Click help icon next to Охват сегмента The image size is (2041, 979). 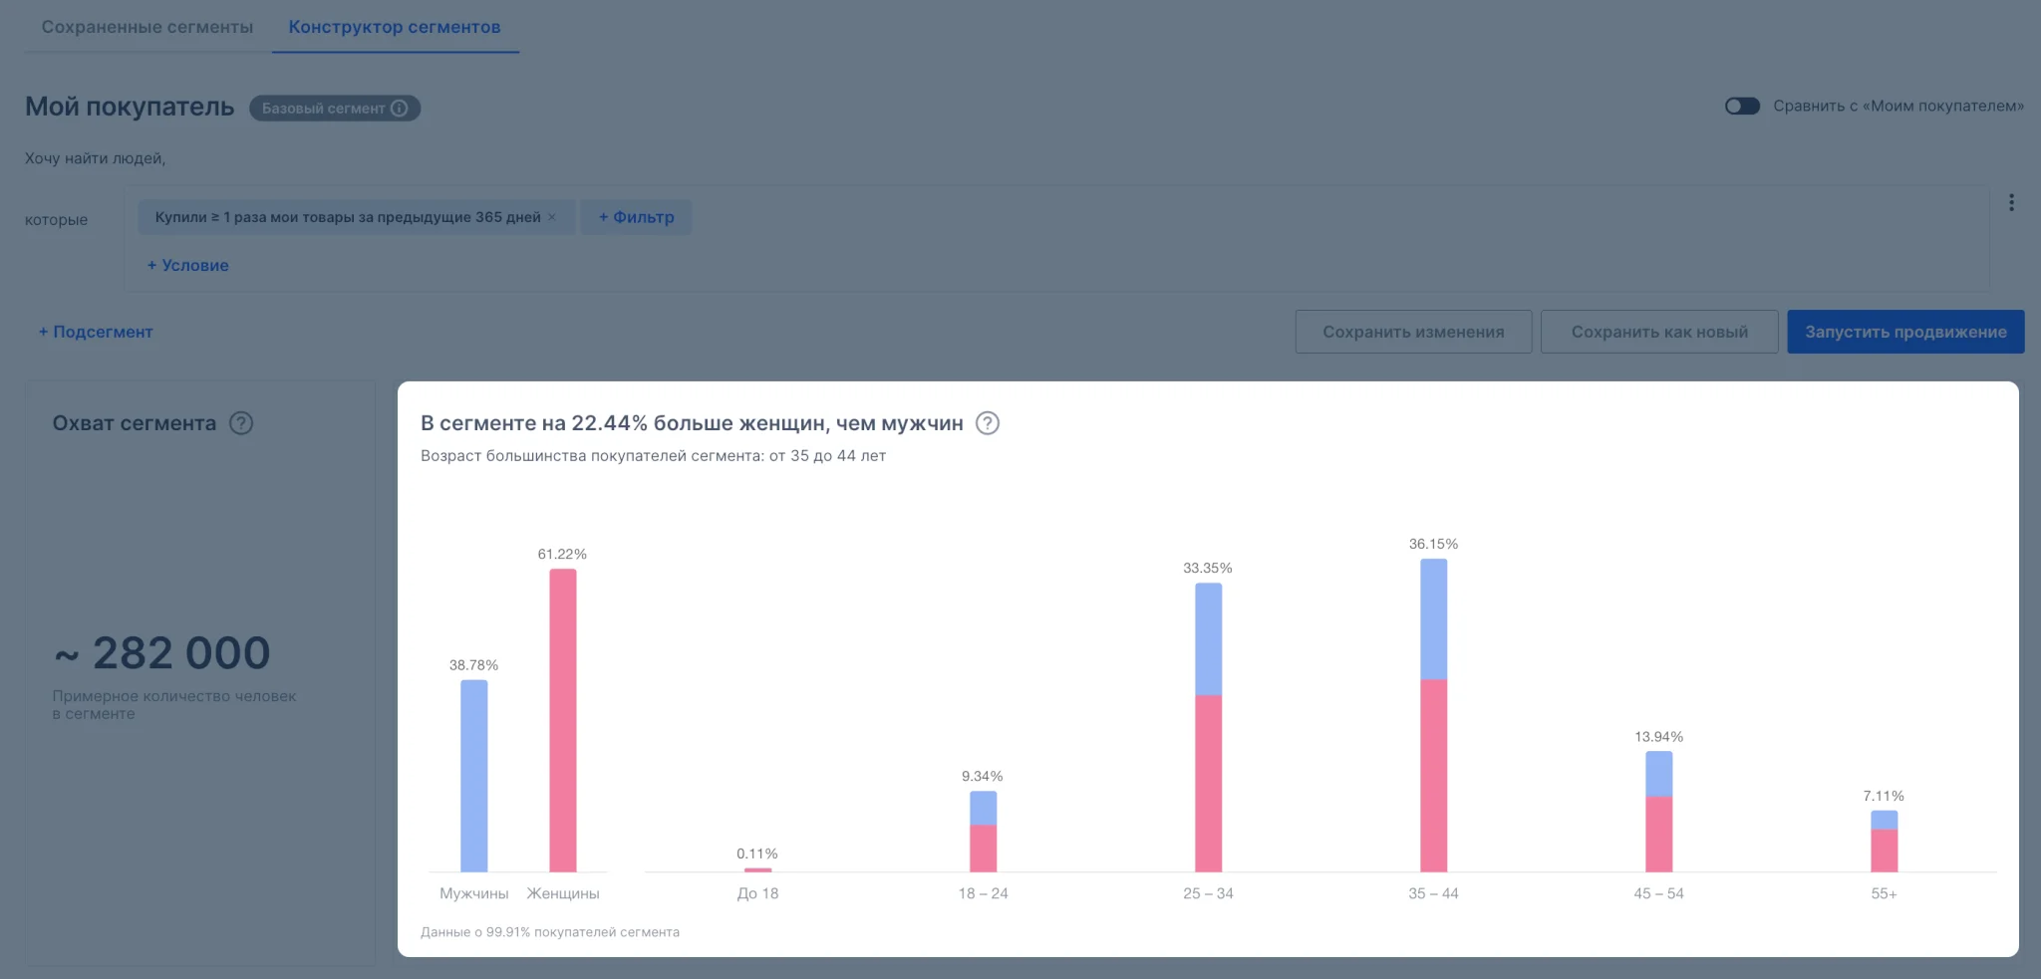pyautogui.click(x=241, y=423)
